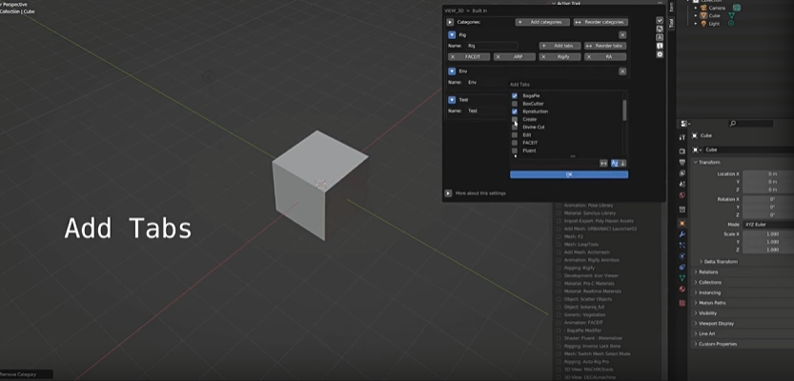Select the Camera object in the outliner
This screenshot has height=381, width=794.
[x=715, y=7]
